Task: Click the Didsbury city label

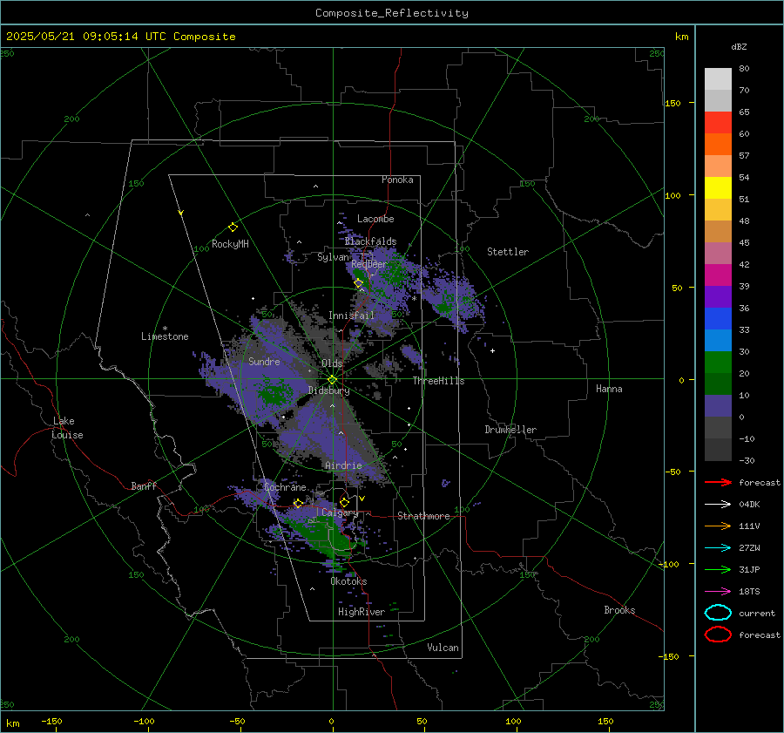Action: (x=328, y=390)
